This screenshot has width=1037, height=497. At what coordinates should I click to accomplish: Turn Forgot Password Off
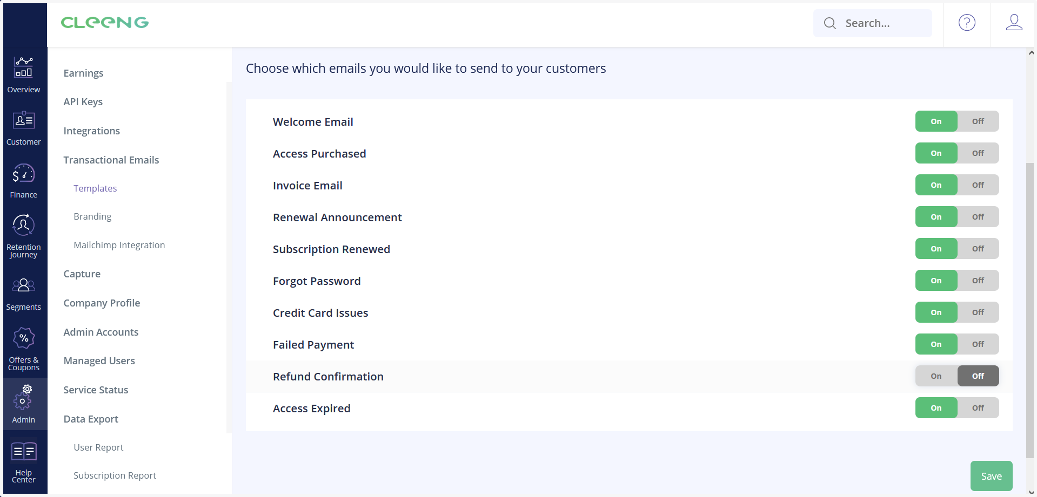(x=978, y=281)
